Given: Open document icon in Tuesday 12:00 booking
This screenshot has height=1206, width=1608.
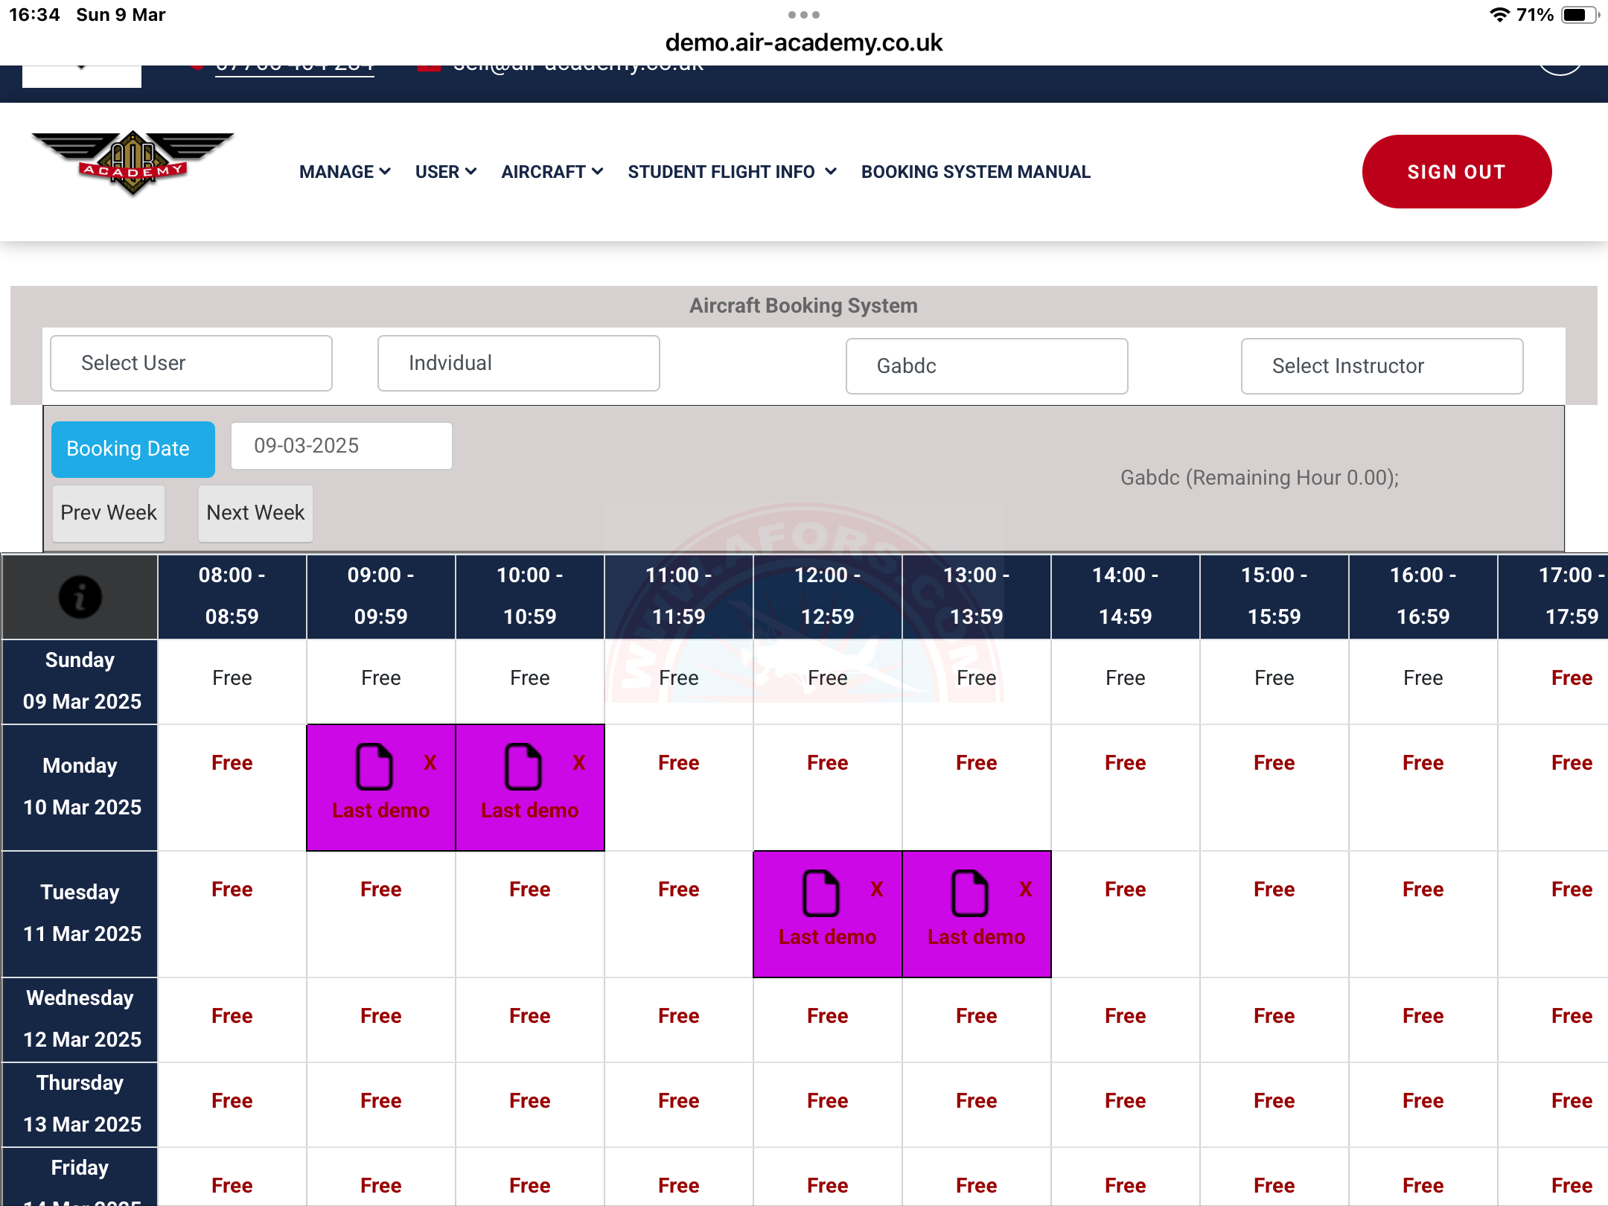Looking at the screenshot, I should tap(820, 893).
